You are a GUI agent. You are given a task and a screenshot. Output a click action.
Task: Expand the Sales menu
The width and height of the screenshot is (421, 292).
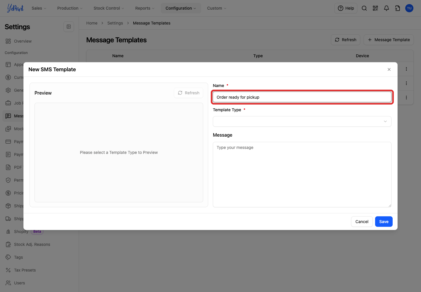click(x=39, y=8)
